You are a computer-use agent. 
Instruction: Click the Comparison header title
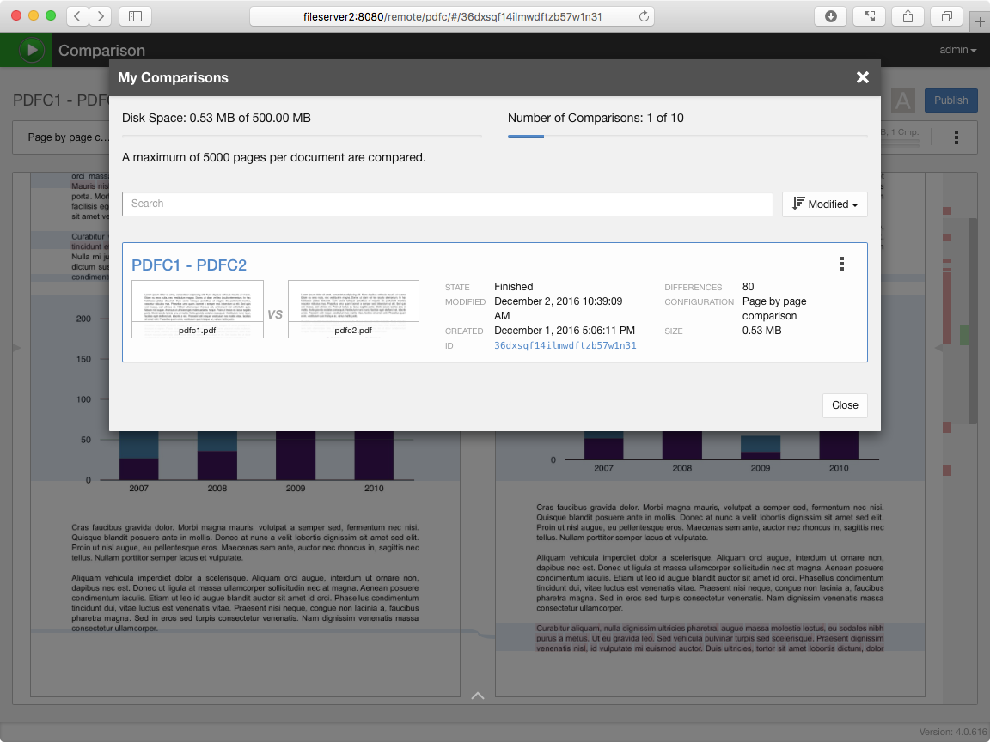click(101, 51)
